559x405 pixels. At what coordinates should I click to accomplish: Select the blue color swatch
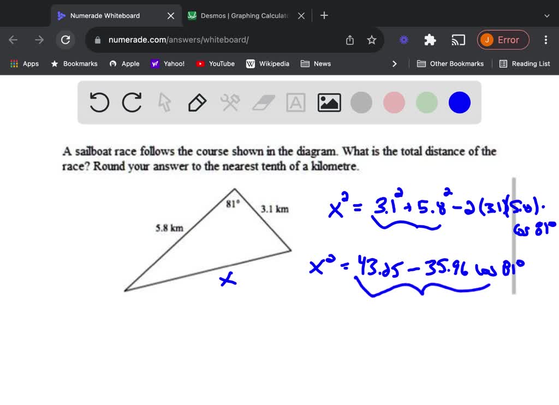click(459, 102)
